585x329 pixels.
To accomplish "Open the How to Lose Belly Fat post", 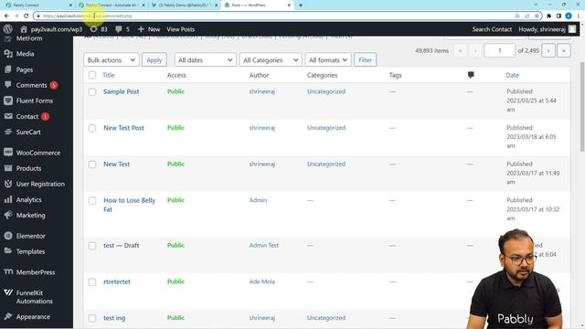I will 129,205.
